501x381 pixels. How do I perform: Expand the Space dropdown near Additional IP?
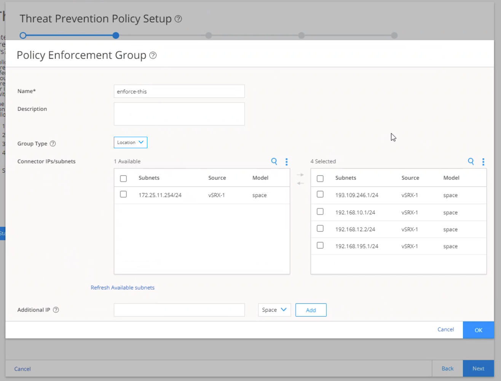[x=274, y=310]
